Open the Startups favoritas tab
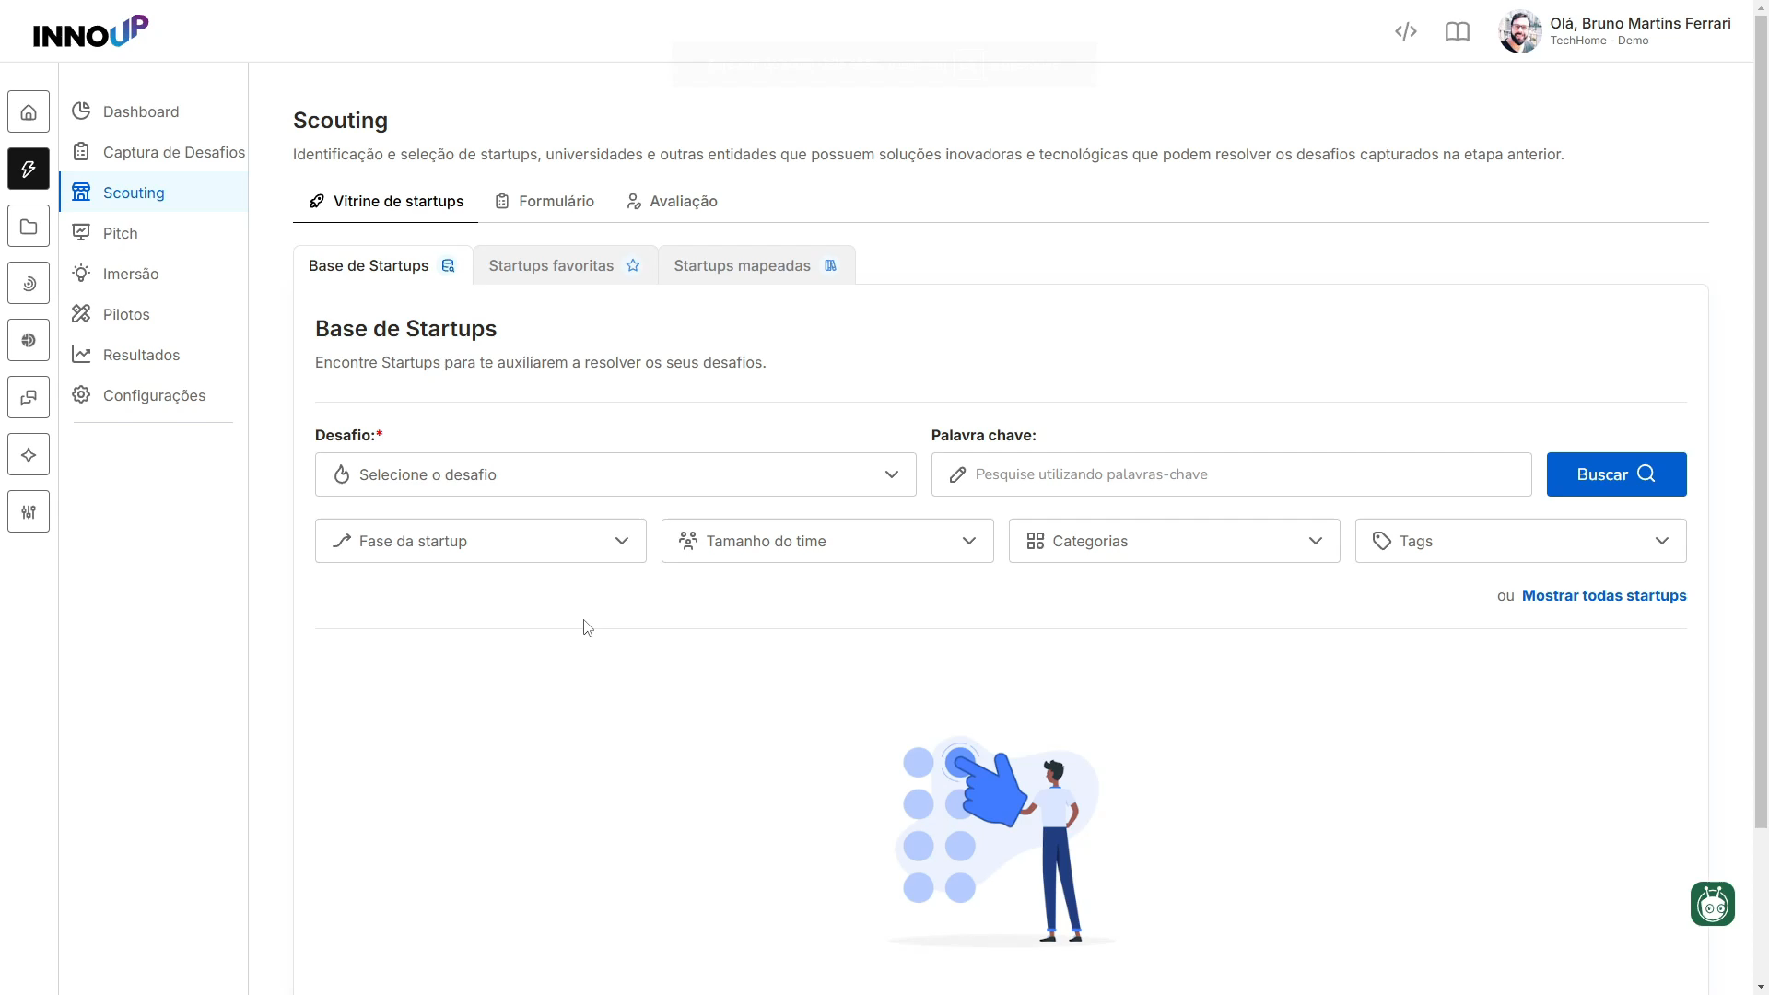Screen dimensions: 1769x995 565,265
